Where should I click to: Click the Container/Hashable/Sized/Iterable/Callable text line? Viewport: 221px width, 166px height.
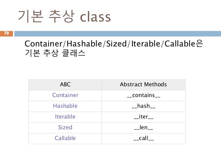[112, 45]
